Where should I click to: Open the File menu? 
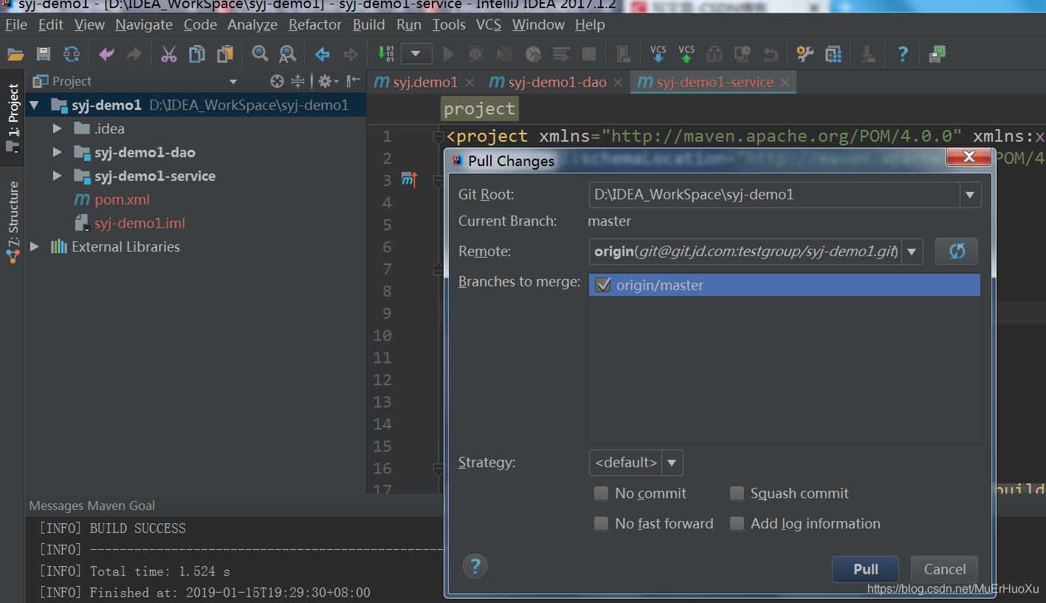click(x=16, y=24)
